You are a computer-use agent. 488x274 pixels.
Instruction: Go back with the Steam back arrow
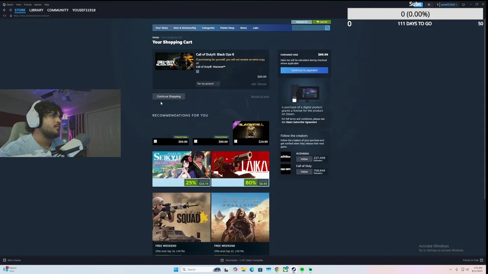(x=4, y=10)
